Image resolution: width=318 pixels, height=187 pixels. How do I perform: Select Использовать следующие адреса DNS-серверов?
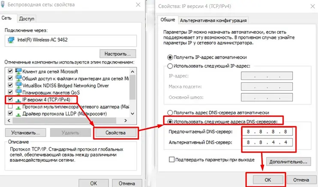[x=170, y=122]
